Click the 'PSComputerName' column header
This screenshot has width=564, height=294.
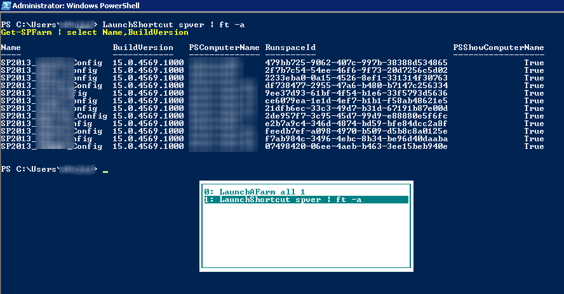[x=224, y=48]
